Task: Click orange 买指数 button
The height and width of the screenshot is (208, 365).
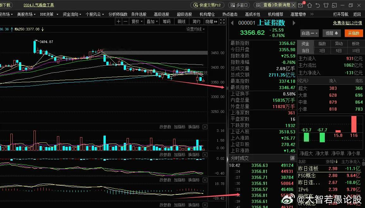Action: (x=354, y=33)
